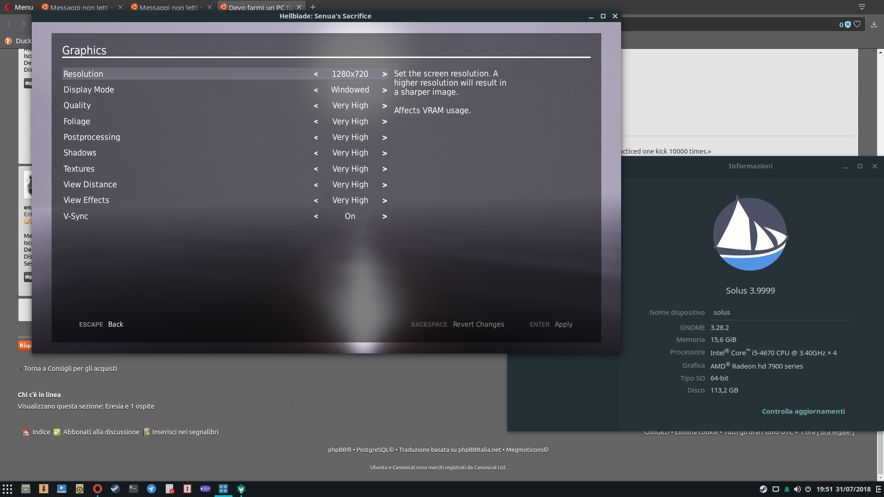Click the Controlla aggiornamenti link
This screenshot has width=884, height=497.
803,411
